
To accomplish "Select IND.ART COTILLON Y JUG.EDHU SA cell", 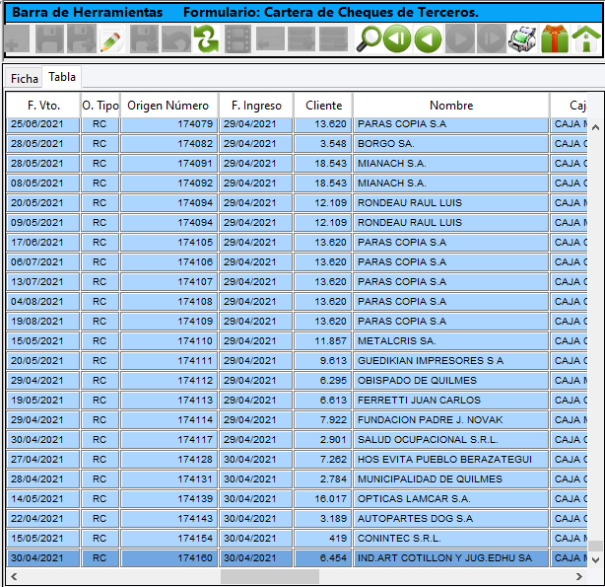I will tap(450, 558).
